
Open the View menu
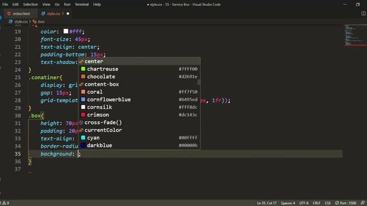click(46, 5)
